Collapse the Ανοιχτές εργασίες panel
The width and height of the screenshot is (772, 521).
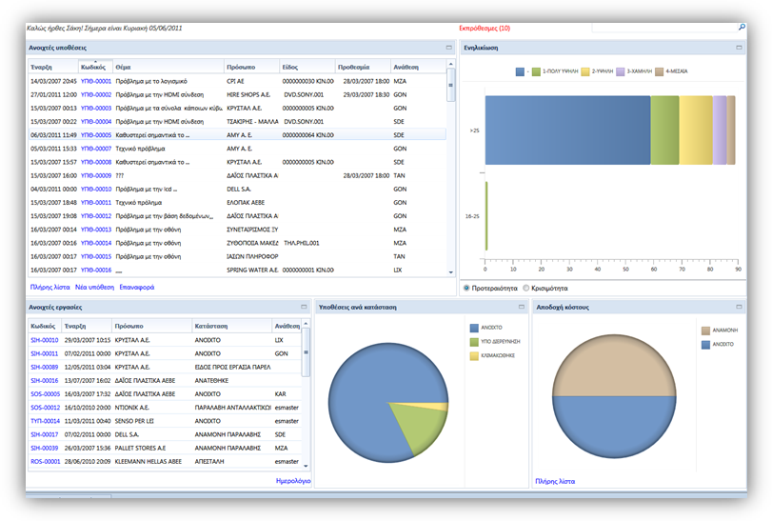[x=304, y=307]
